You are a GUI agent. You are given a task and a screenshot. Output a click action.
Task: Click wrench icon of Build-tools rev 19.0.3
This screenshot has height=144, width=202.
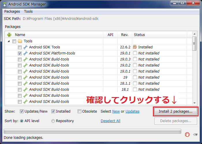coord(25,59)
